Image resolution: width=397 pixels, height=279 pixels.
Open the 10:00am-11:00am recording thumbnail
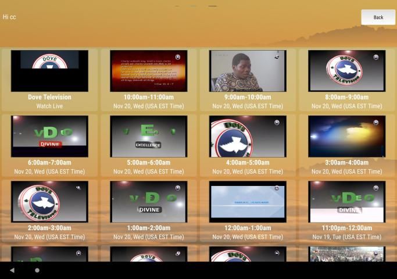tap(149, 70)
